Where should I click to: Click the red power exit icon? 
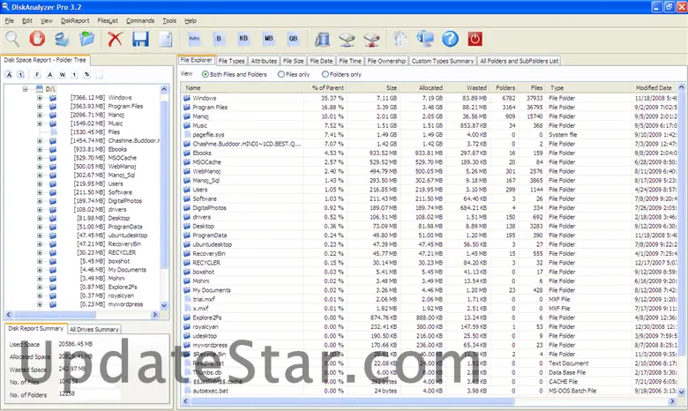475,39
